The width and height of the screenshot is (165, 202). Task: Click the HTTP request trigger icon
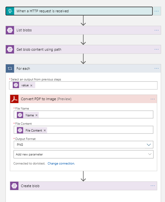(x=10, y=11)
